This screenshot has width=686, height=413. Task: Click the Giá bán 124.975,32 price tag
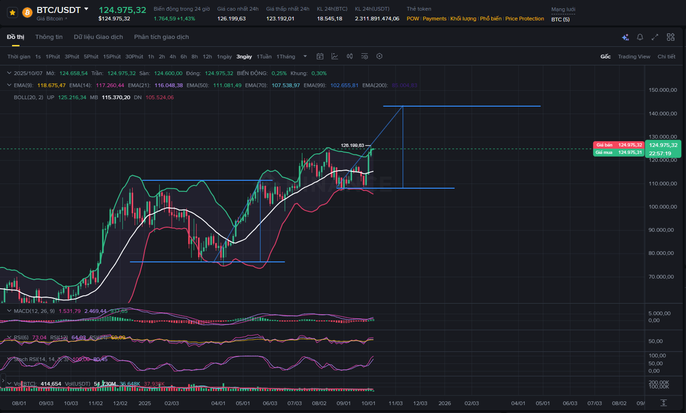[619, 145]
